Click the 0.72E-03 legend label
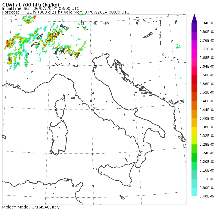Image resolution: width=214 pixels, height=211 pixels. tap(207, 49)
